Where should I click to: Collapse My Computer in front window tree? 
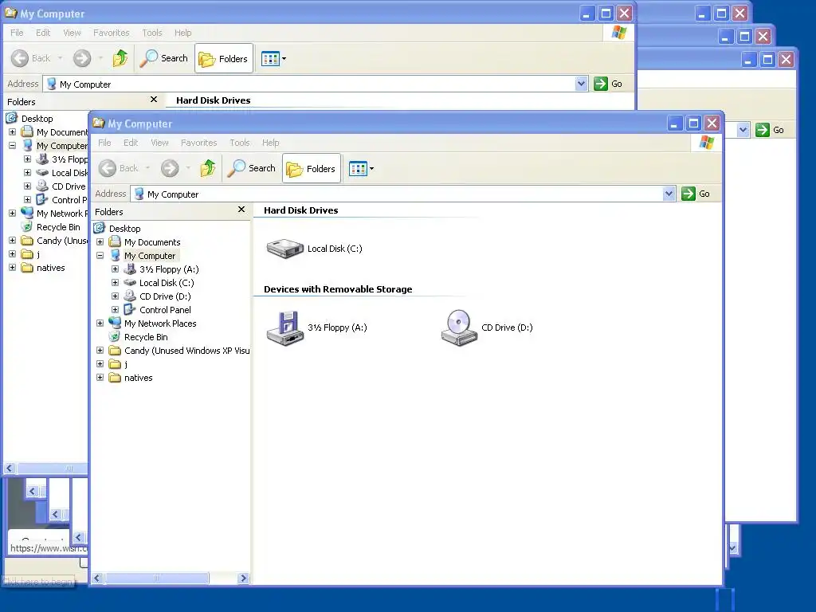(x=100, y=256)
